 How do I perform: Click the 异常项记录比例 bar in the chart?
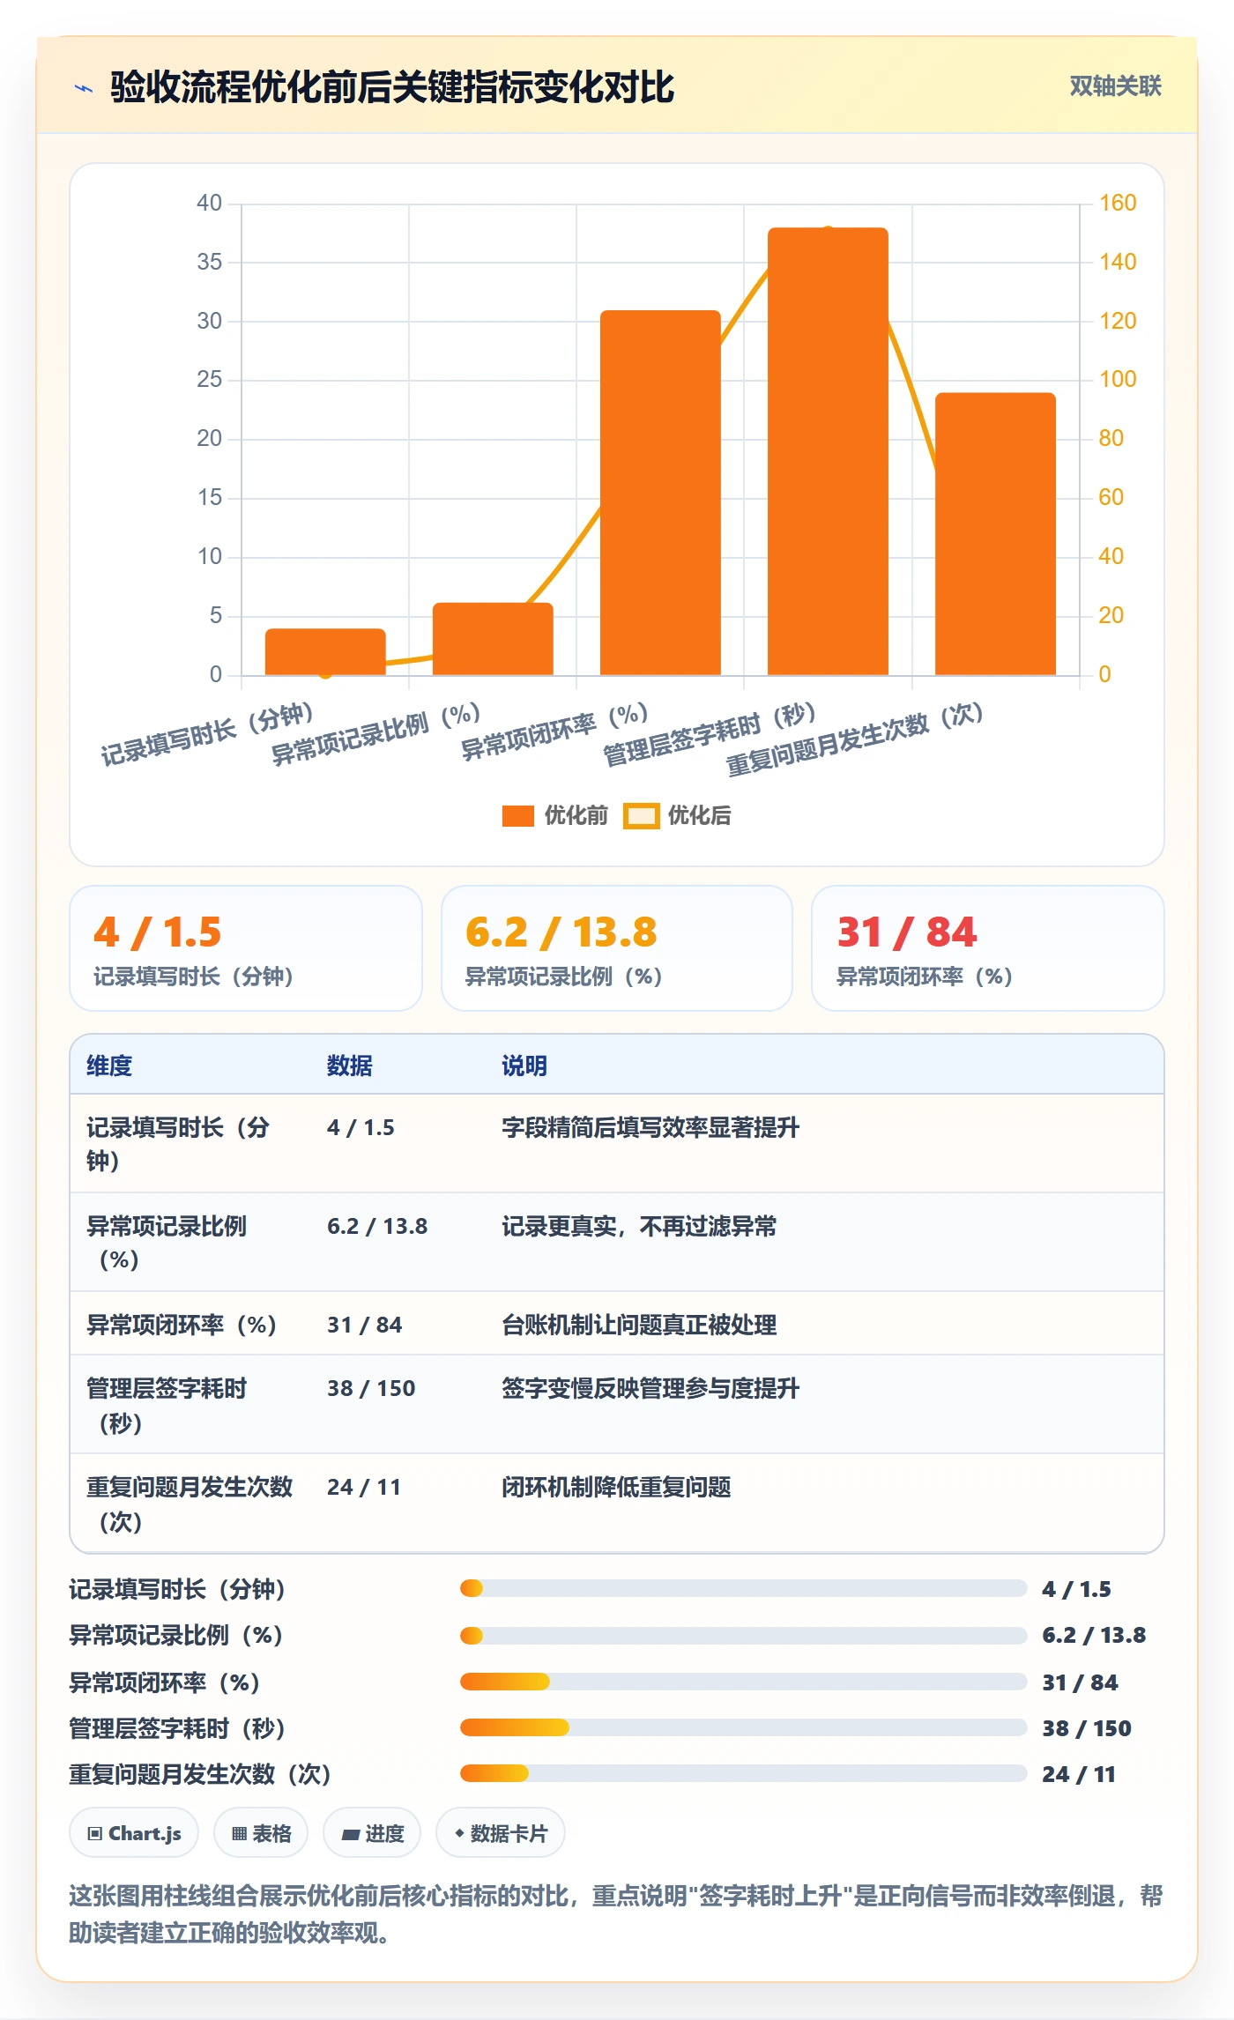point(493,639)
